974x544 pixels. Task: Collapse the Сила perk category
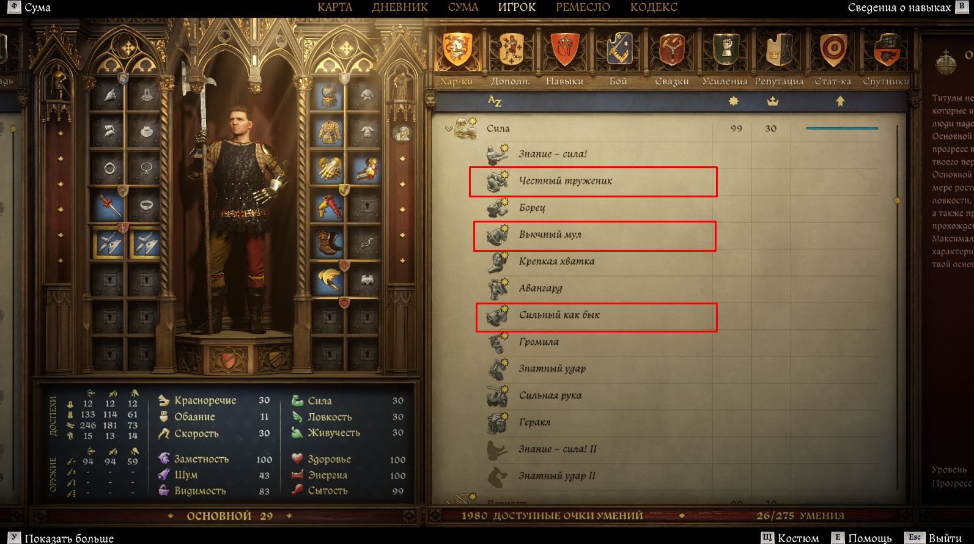(449, 128)
